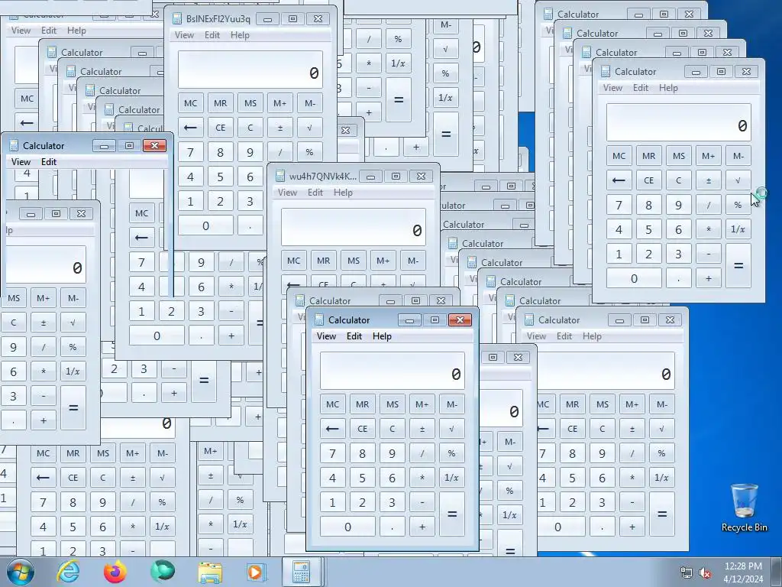Open the green swirl globe taskbar icon
The height and width of the screenshot is (587, 782).
[163, 572]
